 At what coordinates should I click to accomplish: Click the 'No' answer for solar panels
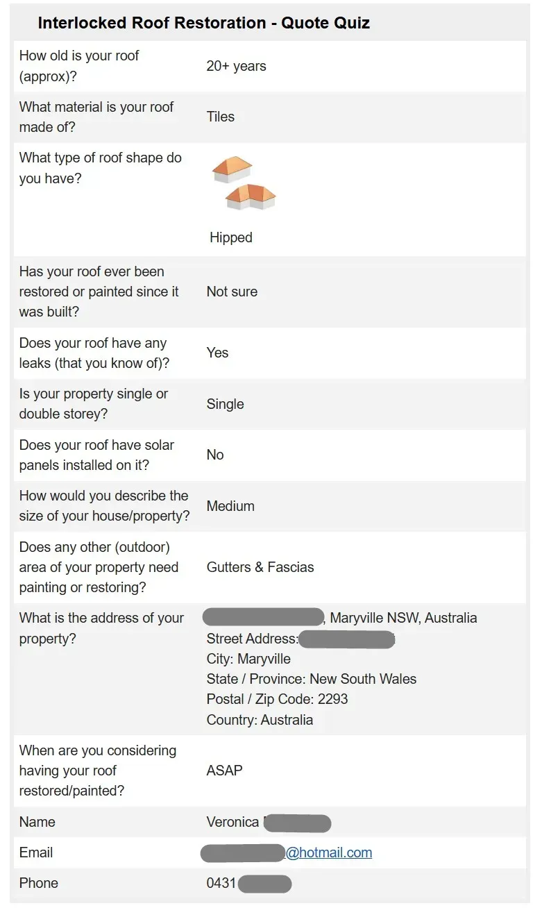215,455
